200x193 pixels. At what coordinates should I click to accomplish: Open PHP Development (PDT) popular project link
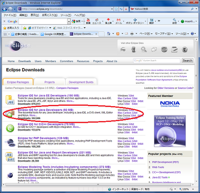pyautogui.click(x=165, y=162)
